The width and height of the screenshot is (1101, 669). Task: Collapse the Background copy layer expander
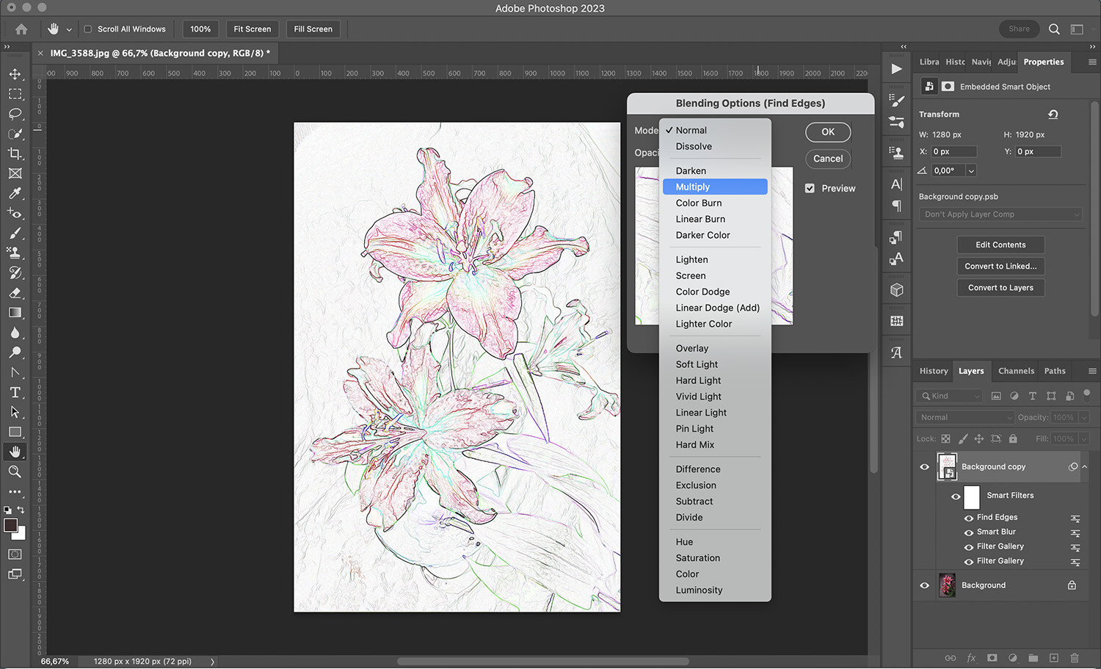click(x=1084, y=466)
